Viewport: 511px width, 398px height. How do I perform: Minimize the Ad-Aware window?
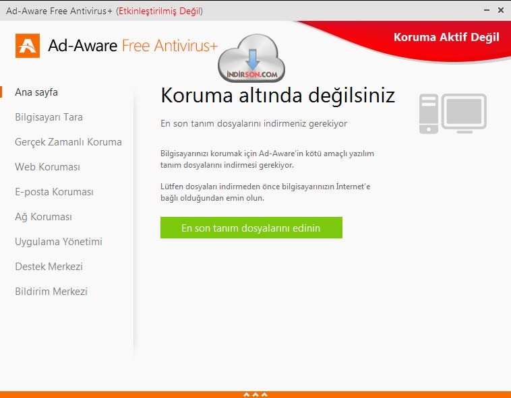(x=487, y=10)
